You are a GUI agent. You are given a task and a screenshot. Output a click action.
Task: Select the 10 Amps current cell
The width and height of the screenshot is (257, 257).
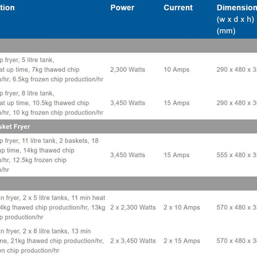click(x=176, y=69)
